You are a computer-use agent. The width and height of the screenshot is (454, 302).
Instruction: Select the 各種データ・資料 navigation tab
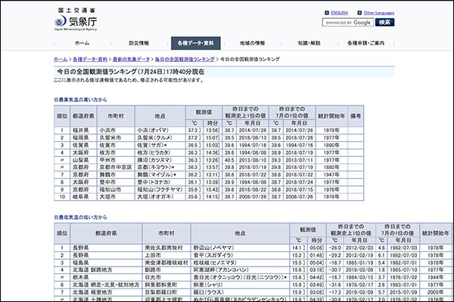pyautogui.click(x=196, y=43)
